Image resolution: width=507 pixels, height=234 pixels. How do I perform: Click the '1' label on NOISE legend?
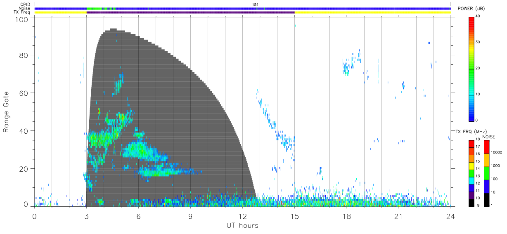point(493,205)
